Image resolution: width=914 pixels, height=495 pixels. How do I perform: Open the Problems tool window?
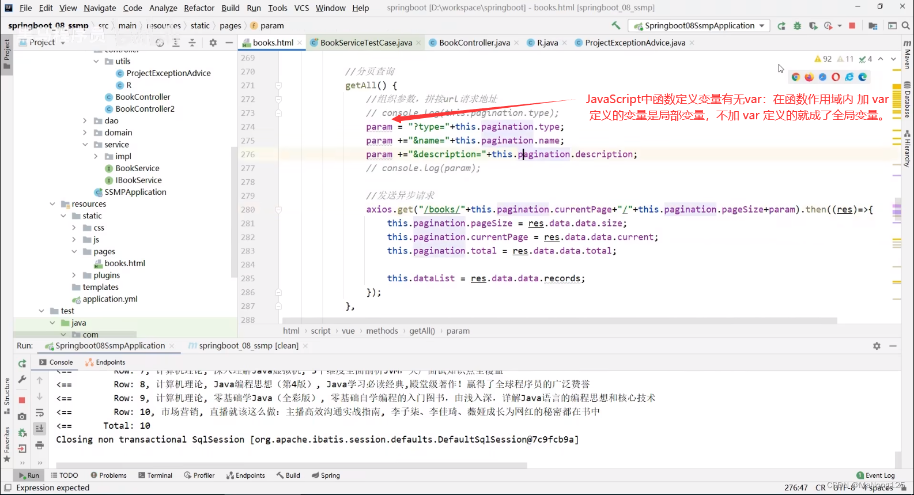108,475
